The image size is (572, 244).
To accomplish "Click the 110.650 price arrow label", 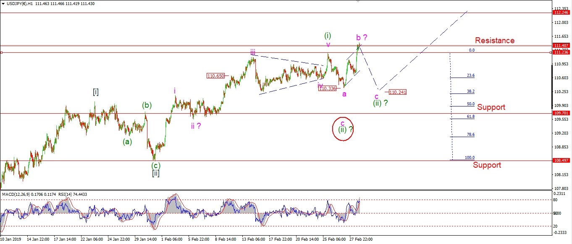I will click(216, 76).
